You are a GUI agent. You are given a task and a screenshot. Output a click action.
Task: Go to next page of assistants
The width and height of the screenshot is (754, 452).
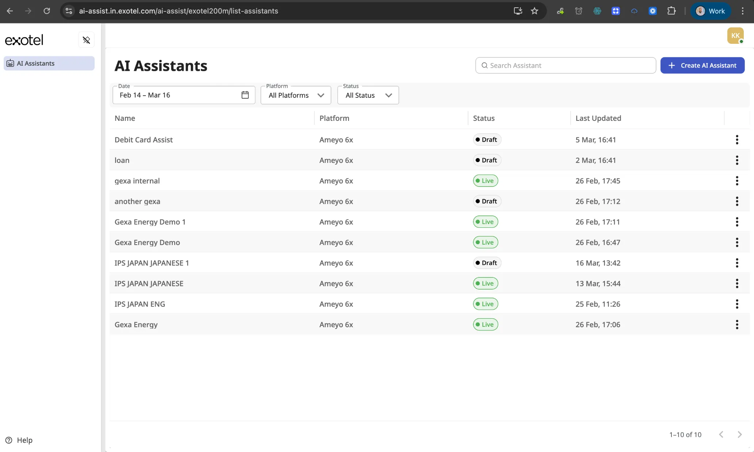739,434
